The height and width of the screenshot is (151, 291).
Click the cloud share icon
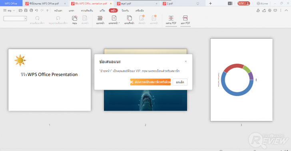[x=264, y=10]
